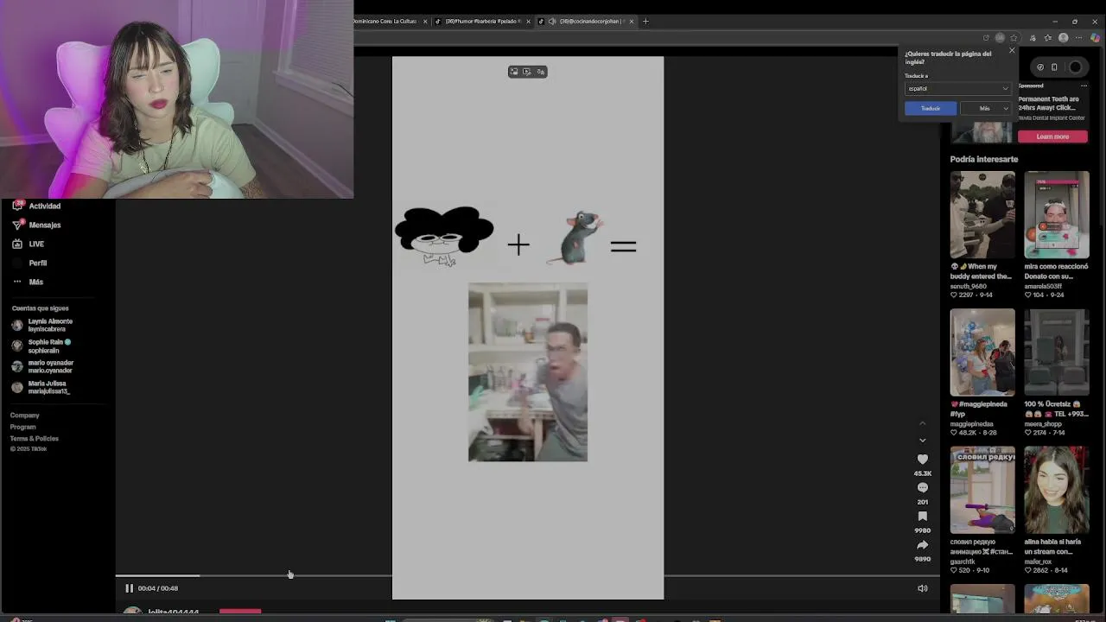The width and height of the screenshot is (1106, 622).
Task: Switch to the Dominicano Core browser tab
Action: click(385, 21)
